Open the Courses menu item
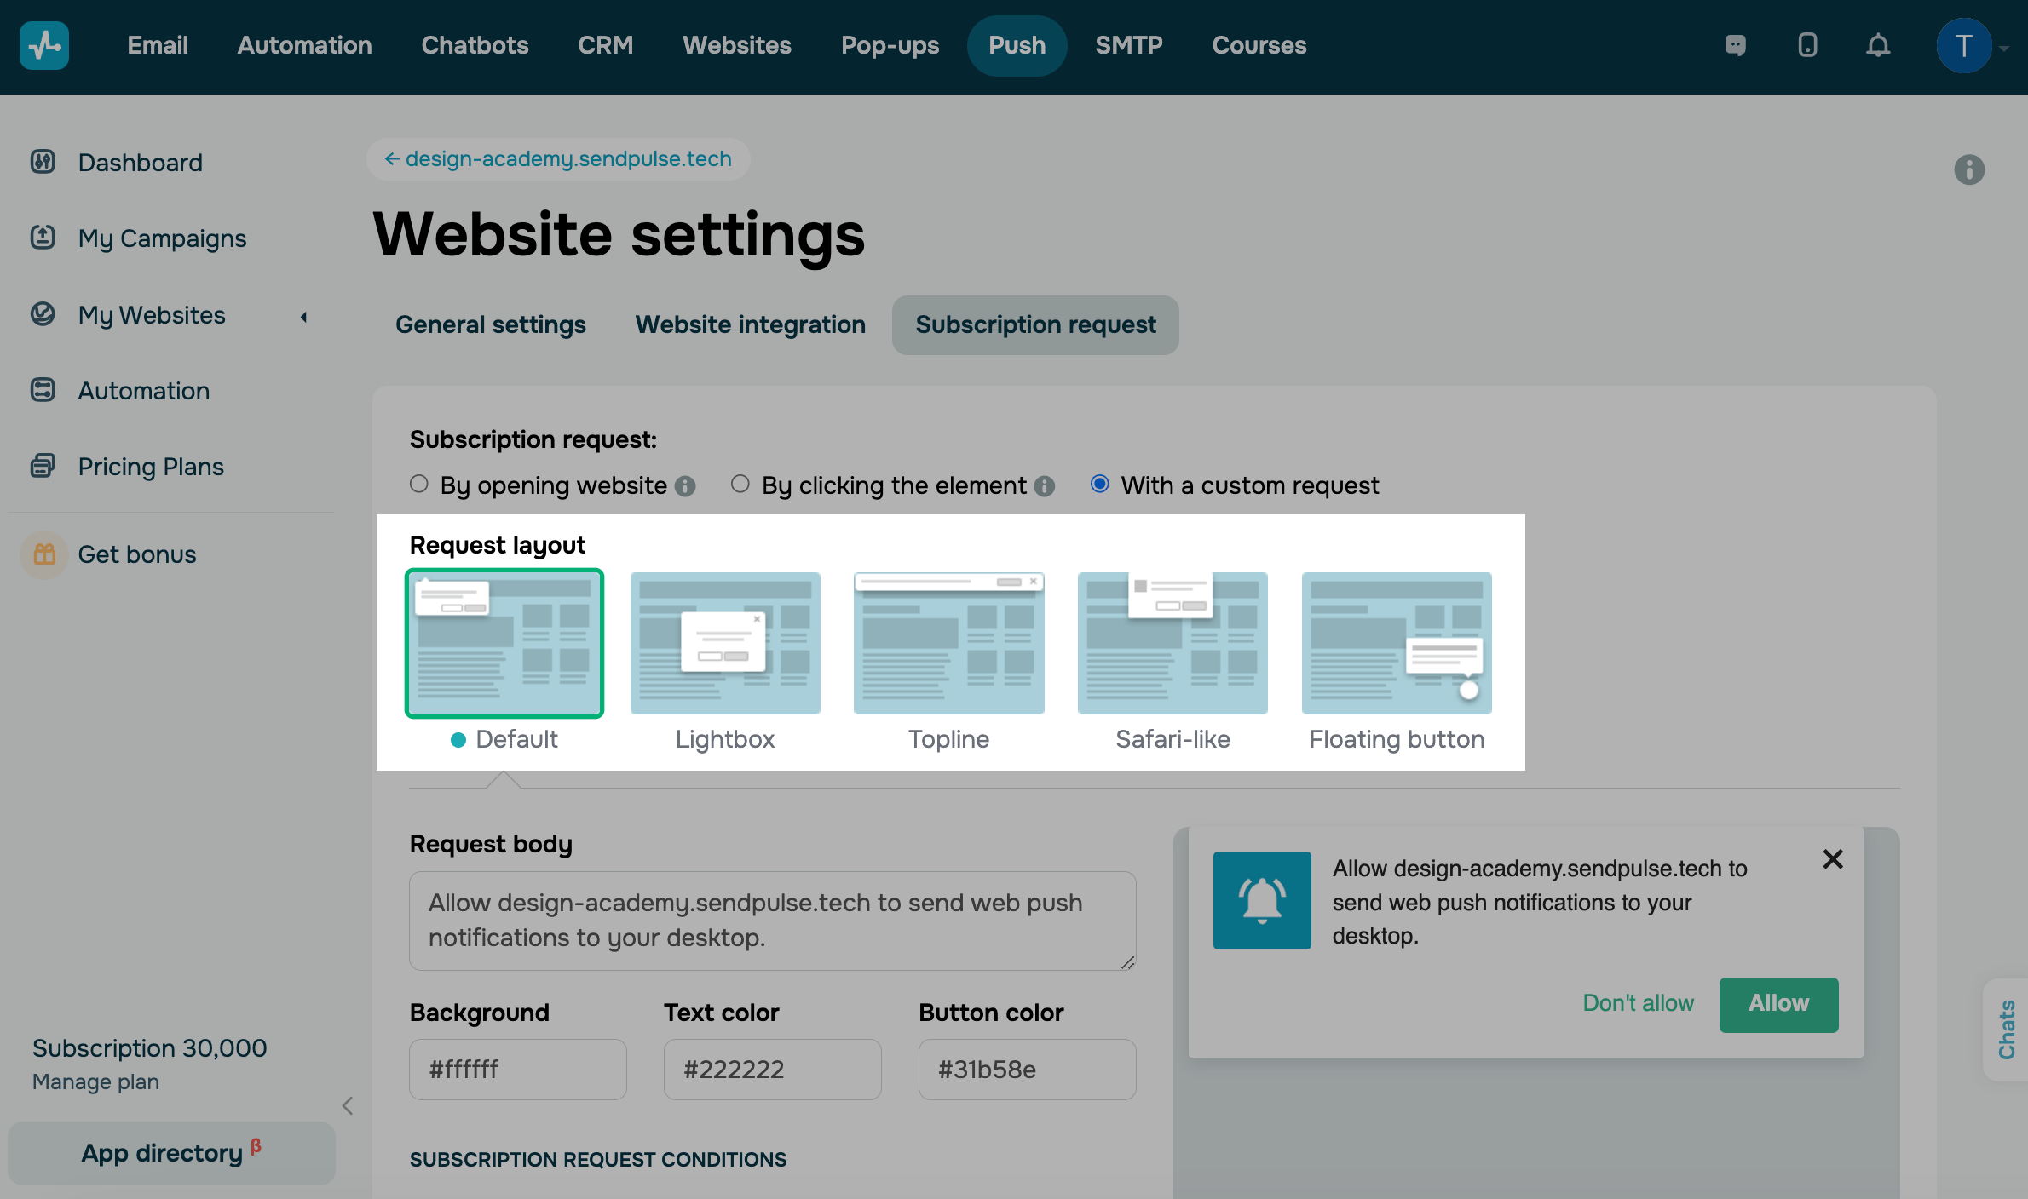Screen dimensions: 2028x1199 [1259, 43]
